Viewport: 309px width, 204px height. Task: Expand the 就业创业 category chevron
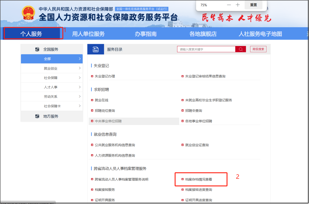click(x=80, y=68)
